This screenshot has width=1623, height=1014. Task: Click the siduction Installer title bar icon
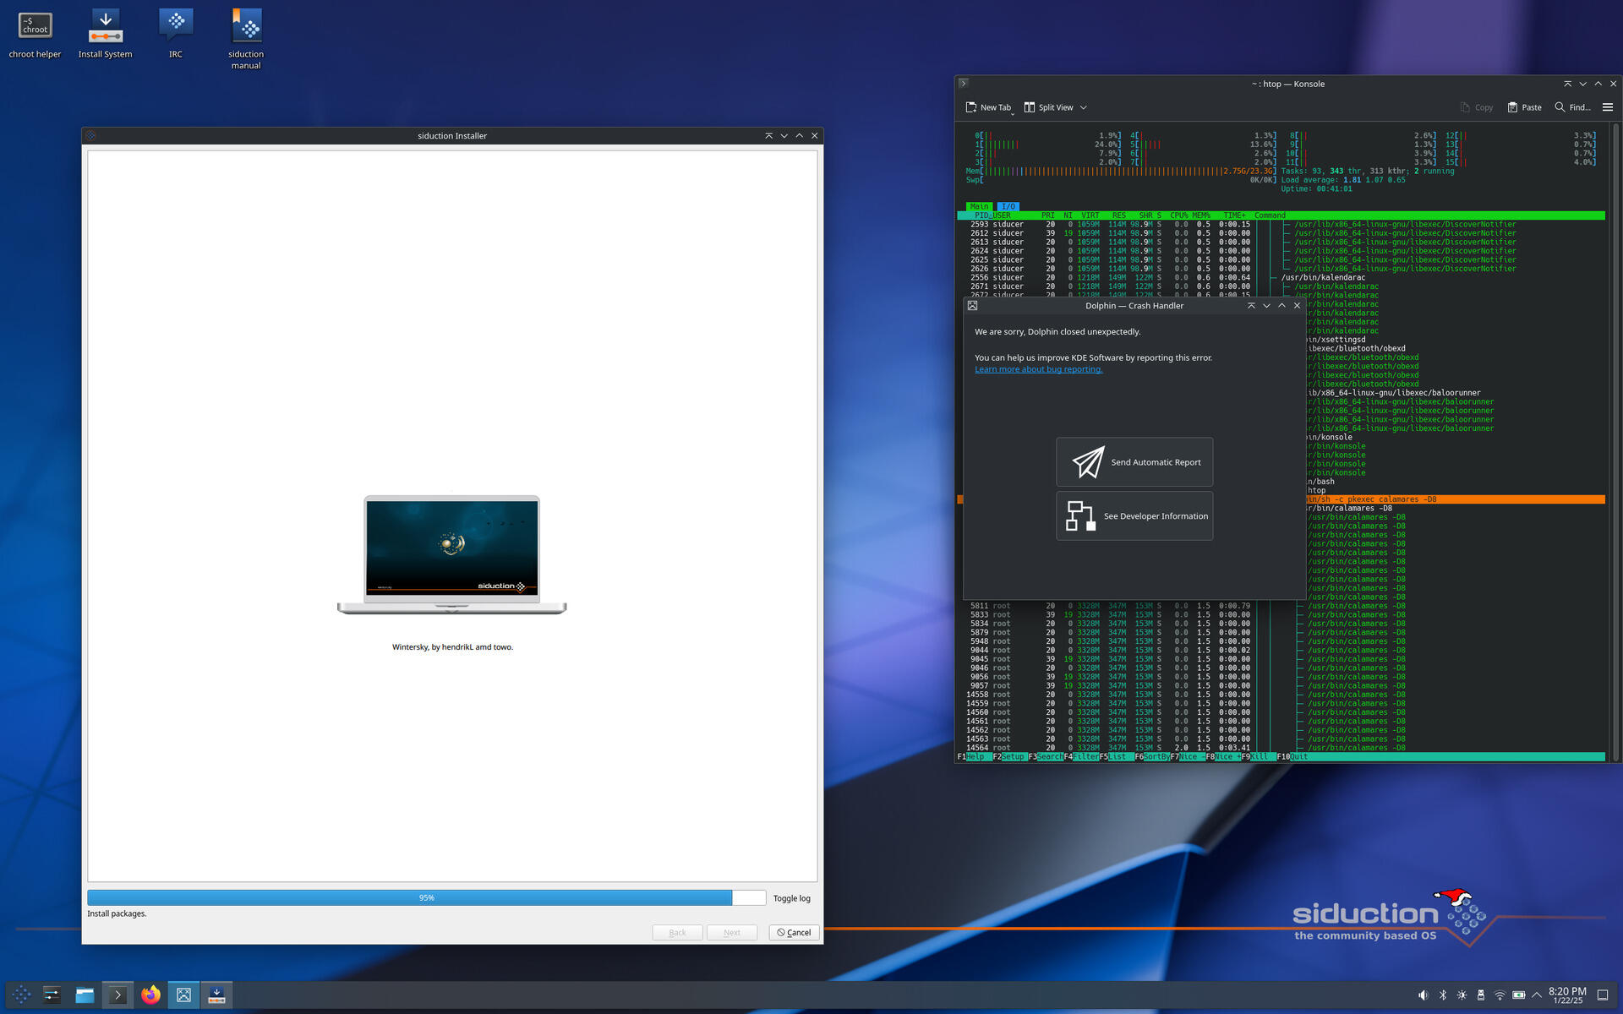tap(90, 135)
